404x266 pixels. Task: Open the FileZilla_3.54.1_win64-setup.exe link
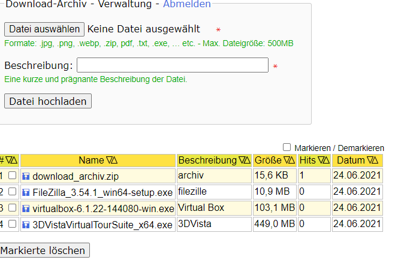[x=102, y=192]
